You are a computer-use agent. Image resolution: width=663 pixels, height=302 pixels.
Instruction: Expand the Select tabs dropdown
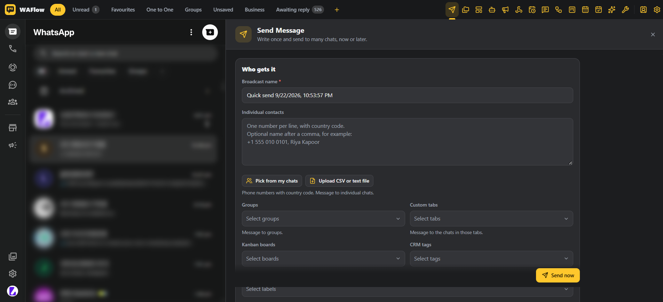coord(491,219)
